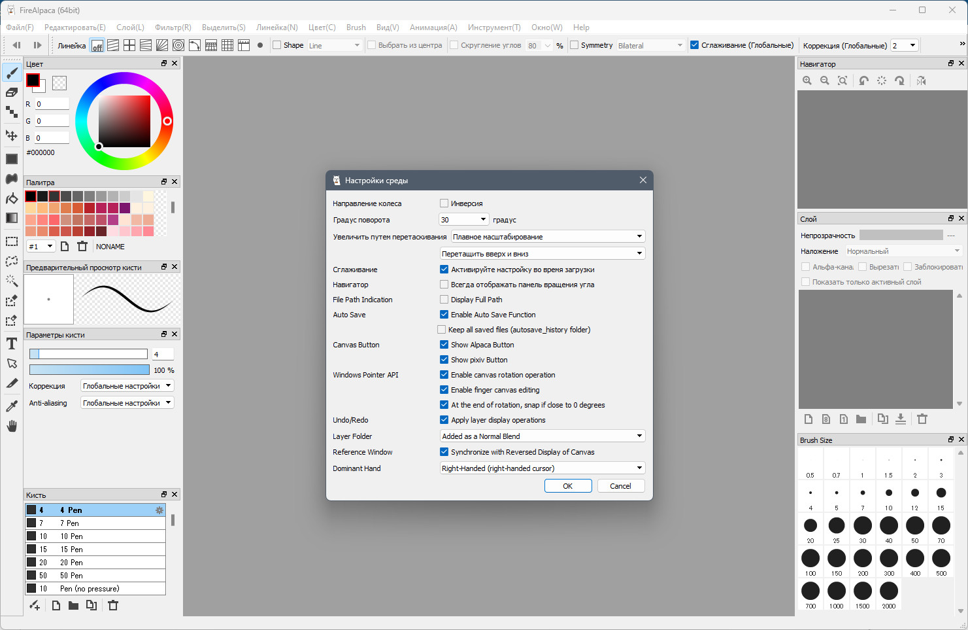Screen dimensions: 968x630
Task: Click the concentric circle ruler icon
Action: [x=178, y=45]
